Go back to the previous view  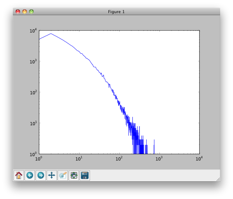[30, 175]
